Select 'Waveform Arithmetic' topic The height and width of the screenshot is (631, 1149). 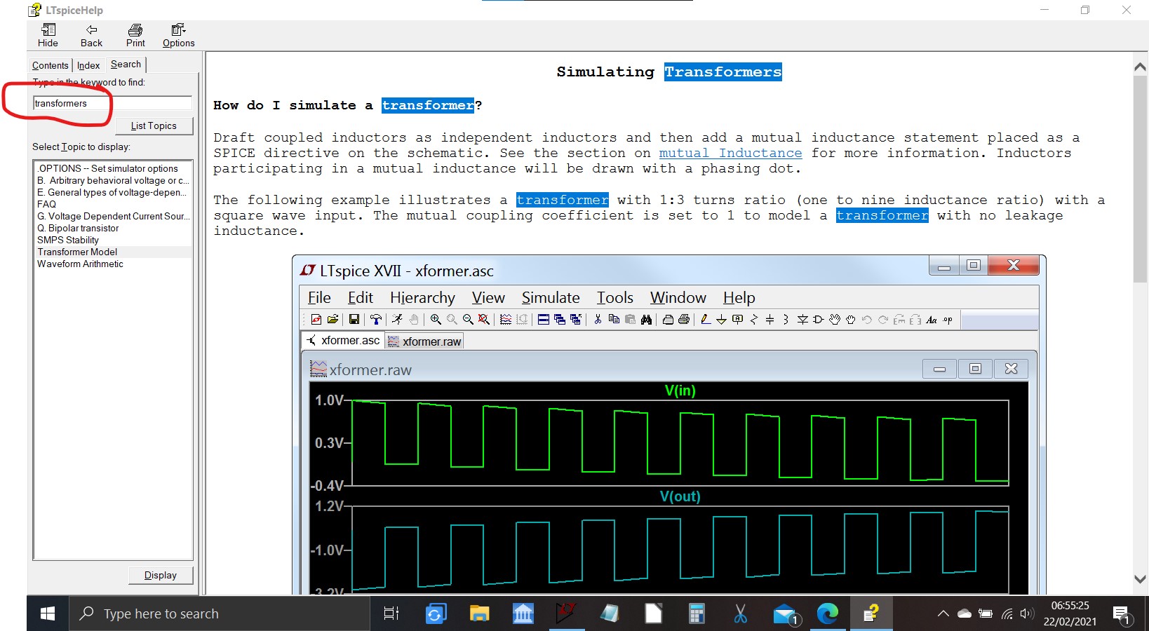pyautogui.click(x=80, y=264)
